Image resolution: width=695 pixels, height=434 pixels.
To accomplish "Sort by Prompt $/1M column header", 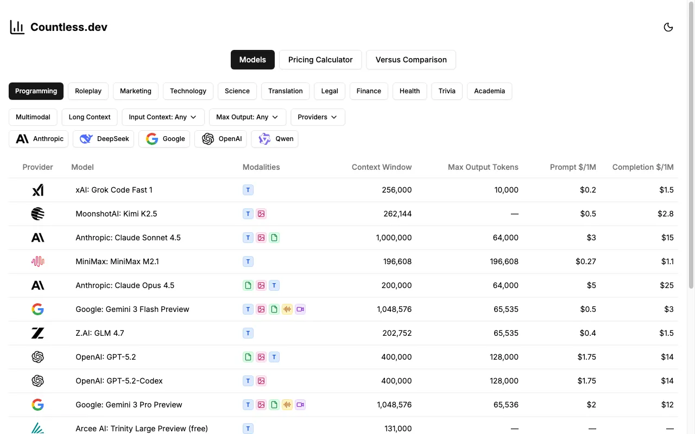I will click(573, 167).
